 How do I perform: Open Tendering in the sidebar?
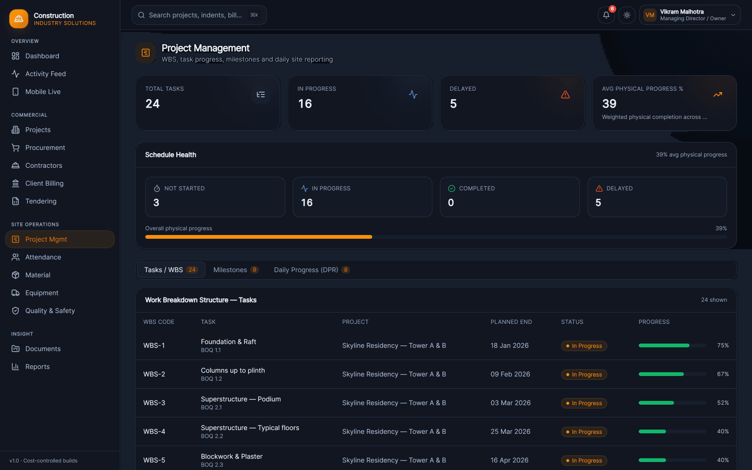click(60, 201)
